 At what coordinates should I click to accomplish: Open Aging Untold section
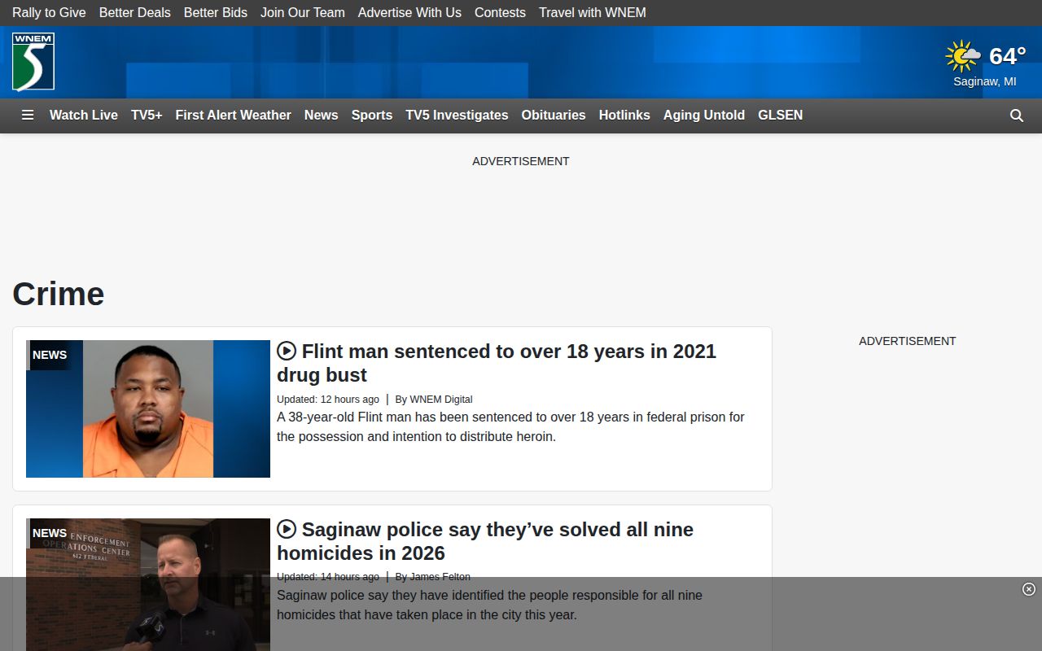tap(704, 115)
